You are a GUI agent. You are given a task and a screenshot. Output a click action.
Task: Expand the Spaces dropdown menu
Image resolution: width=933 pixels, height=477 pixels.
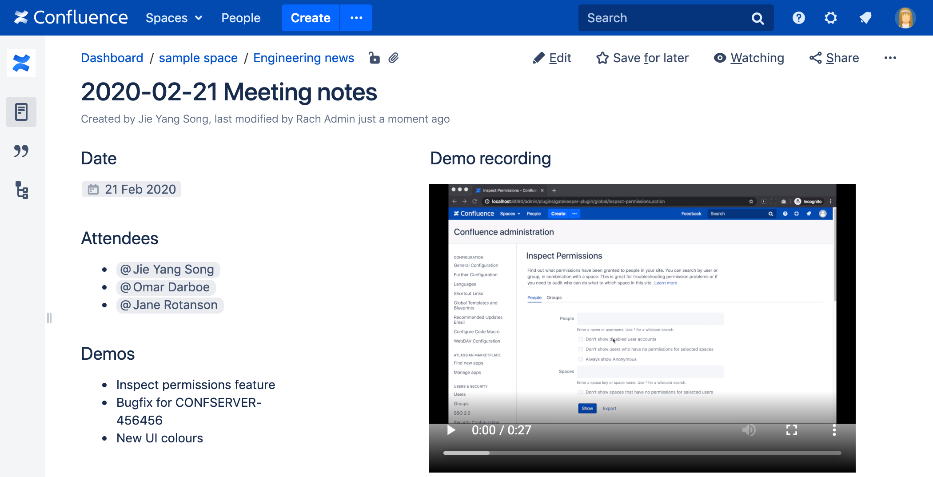pyautogui.click(x=174, y=18)
